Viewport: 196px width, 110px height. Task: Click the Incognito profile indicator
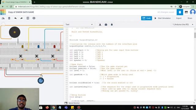tap(184, 7)
